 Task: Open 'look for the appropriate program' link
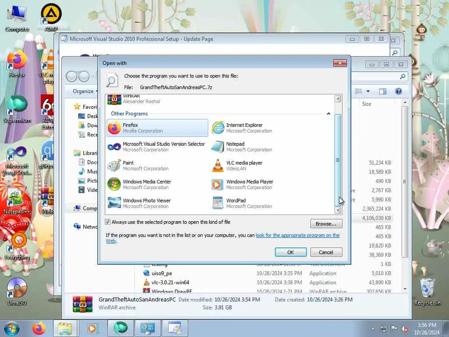click(297, 235)
